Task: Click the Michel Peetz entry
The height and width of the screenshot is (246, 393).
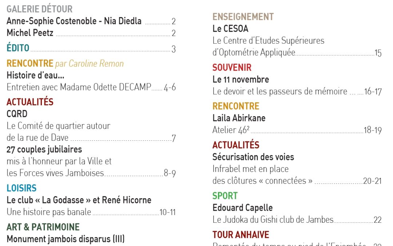Action: pyautogui.click(x=30, y=33)
